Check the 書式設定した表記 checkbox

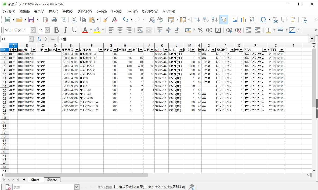[116, 187]
